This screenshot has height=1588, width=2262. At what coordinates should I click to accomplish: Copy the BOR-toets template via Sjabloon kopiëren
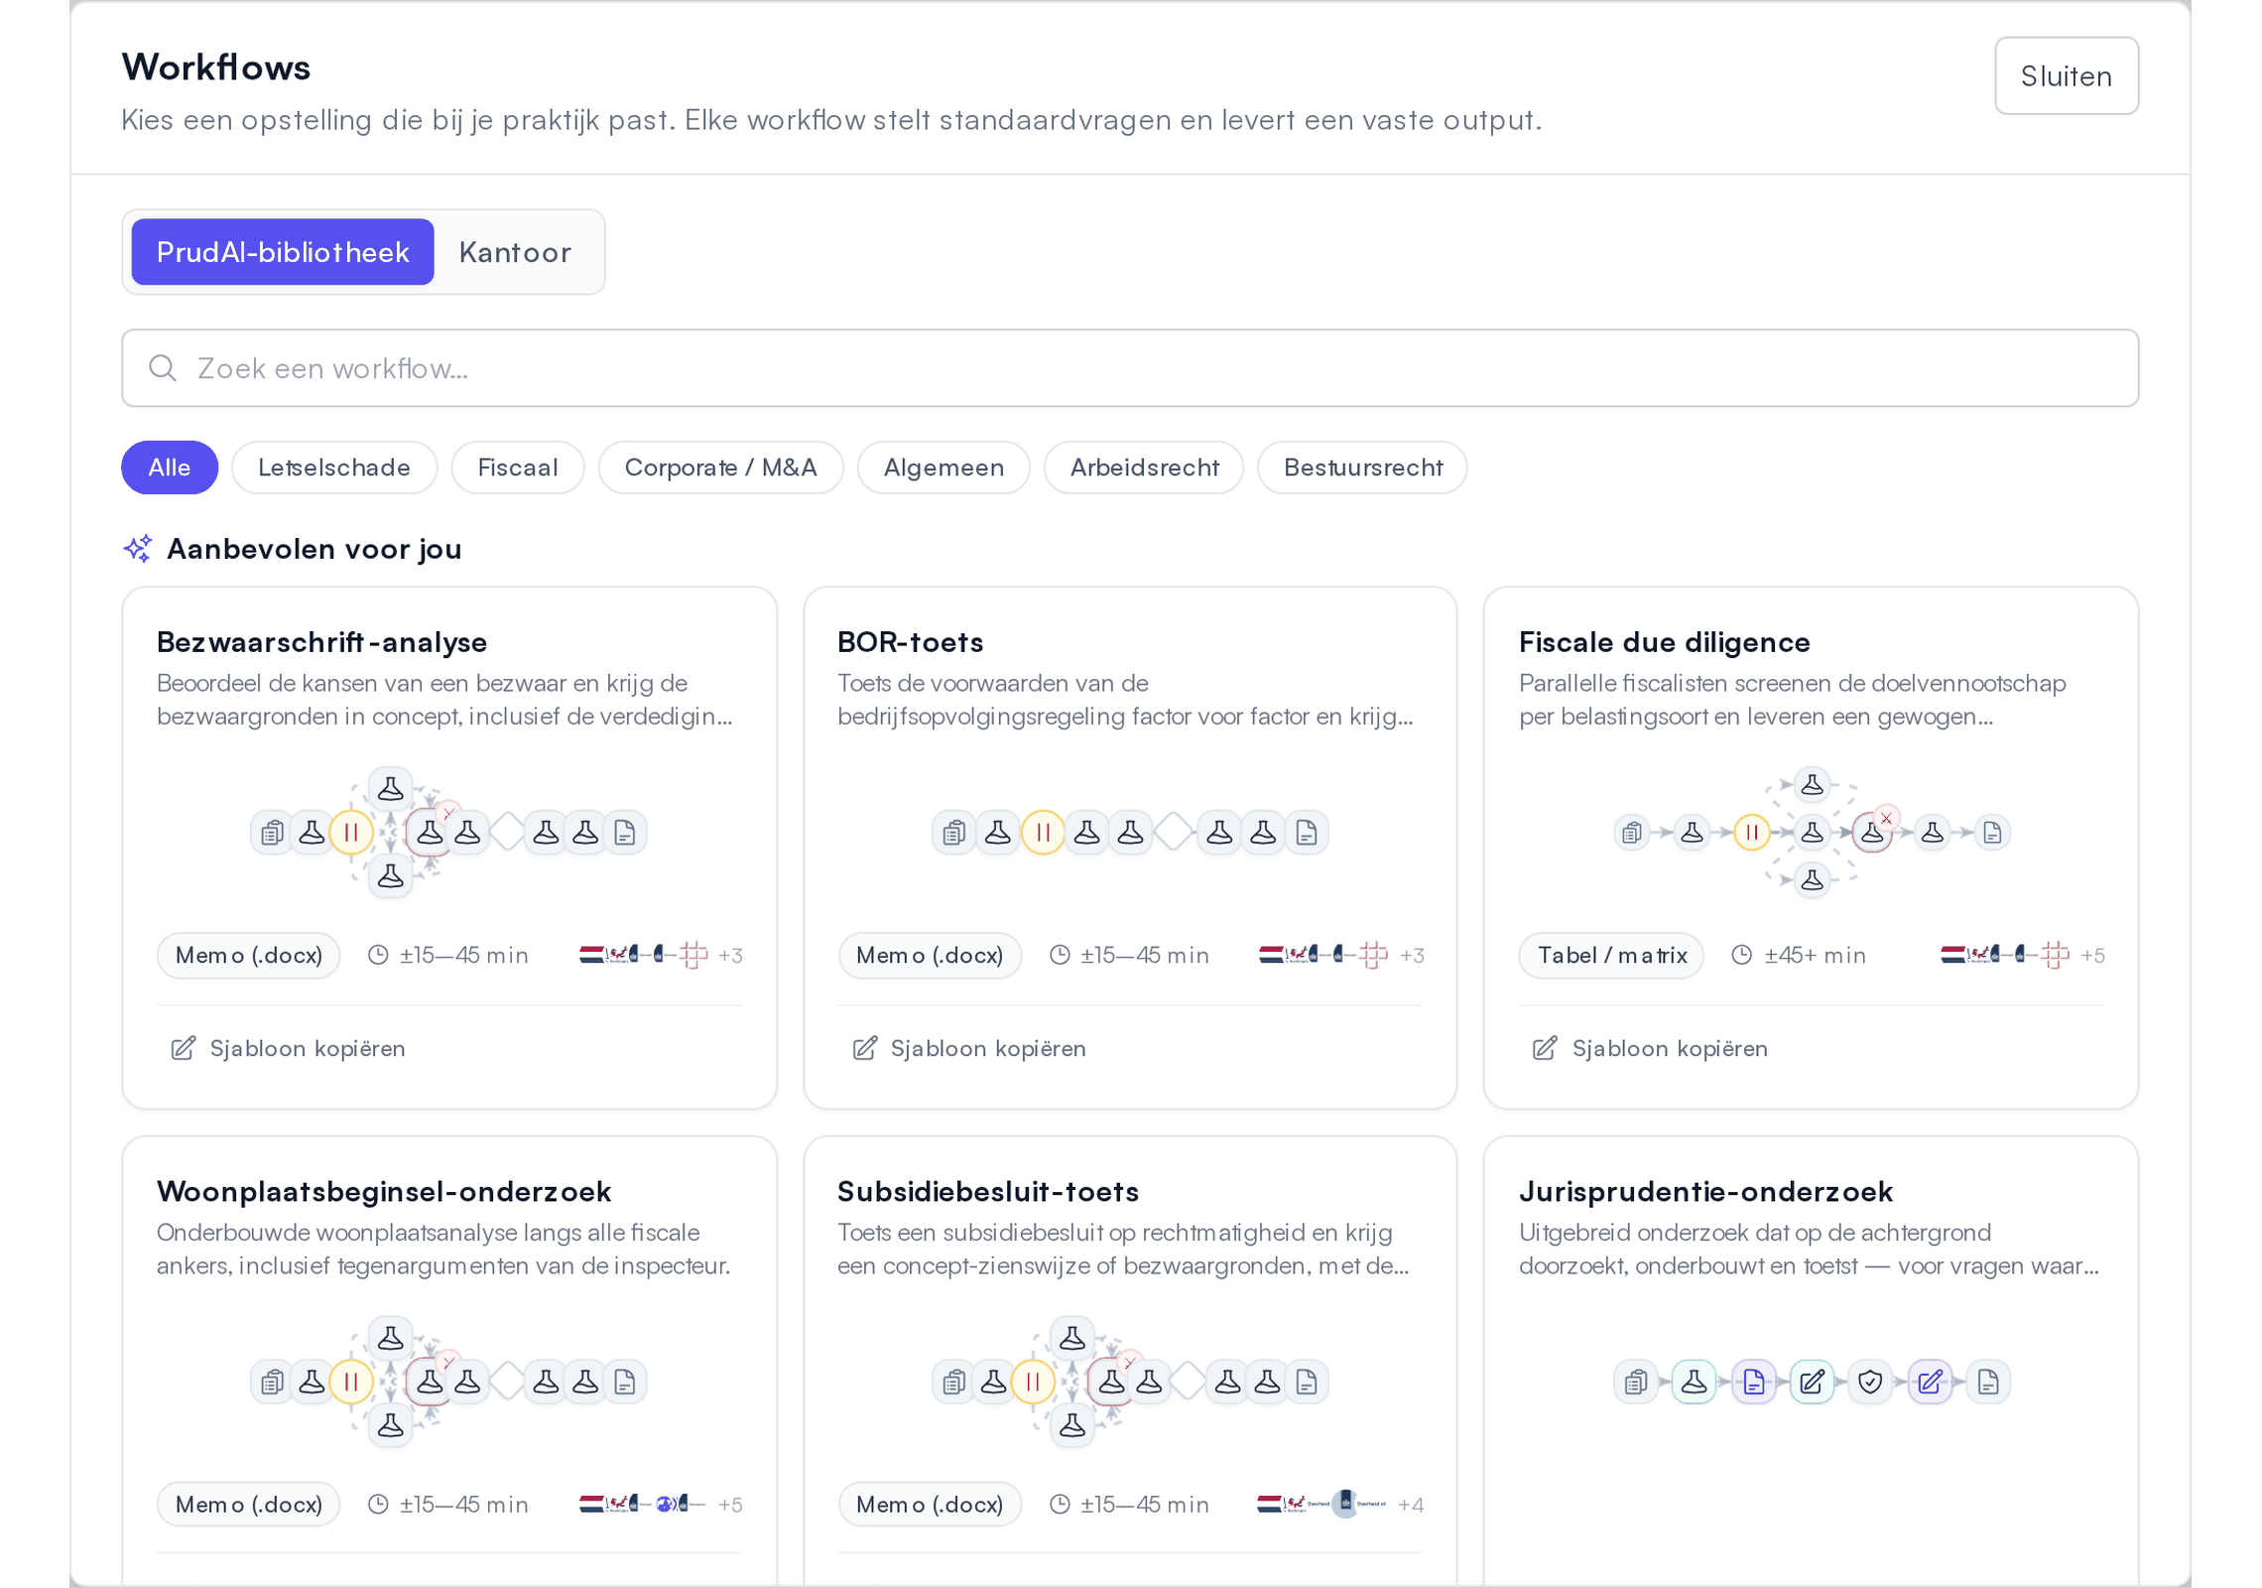968,1048
